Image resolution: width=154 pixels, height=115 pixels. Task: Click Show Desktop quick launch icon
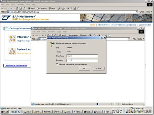coord(12,112)
